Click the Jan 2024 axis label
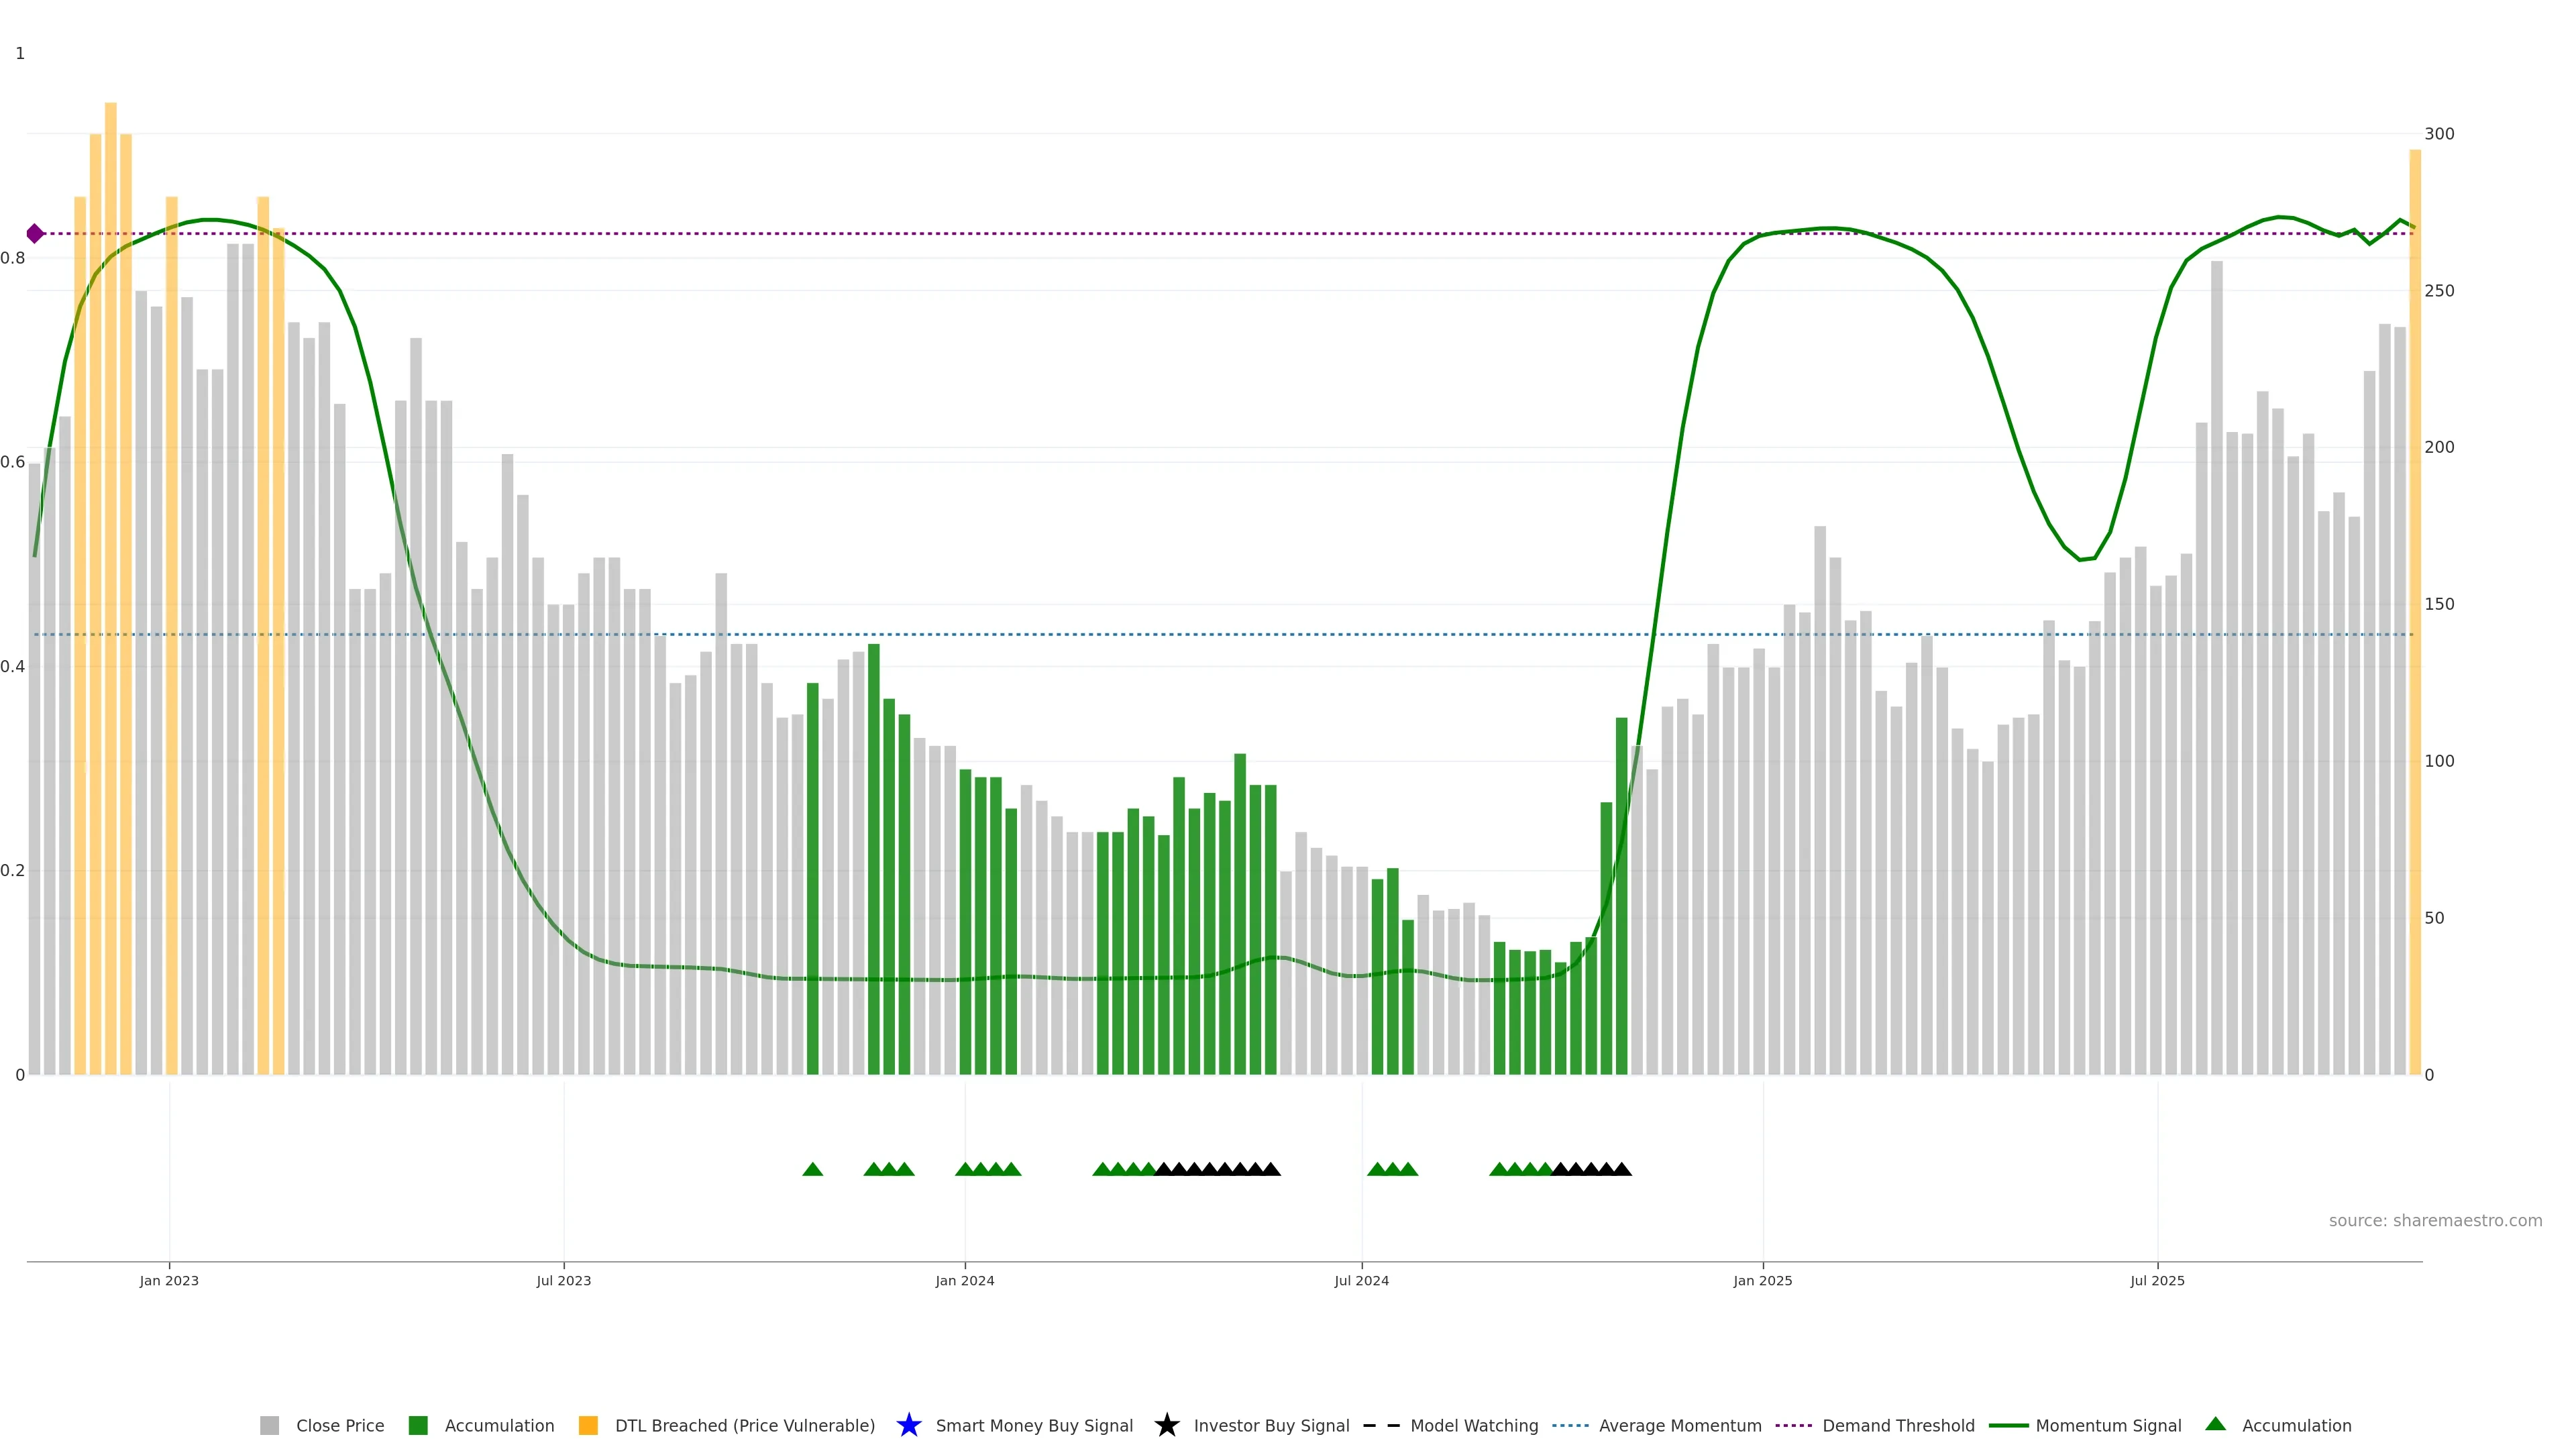 pyautogui.click(x=964, y=1280)
